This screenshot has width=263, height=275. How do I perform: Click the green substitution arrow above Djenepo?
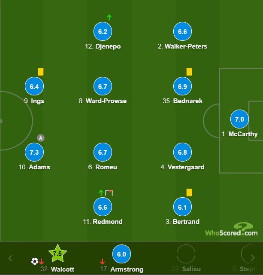pyautogui.click(x=109, y=17)
